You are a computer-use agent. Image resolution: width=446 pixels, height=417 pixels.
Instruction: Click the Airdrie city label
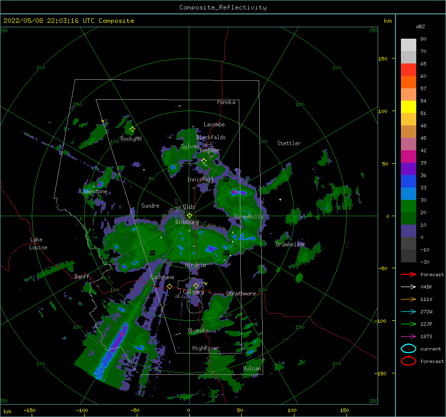[x=195, y=265]
